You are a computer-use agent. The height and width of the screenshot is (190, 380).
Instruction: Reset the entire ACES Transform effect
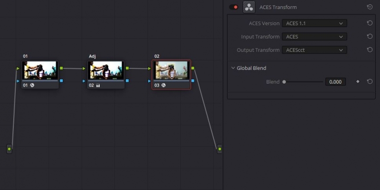370,7
